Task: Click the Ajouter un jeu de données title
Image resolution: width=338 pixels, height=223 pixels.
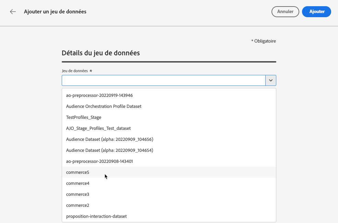Action: click(55, 12)
